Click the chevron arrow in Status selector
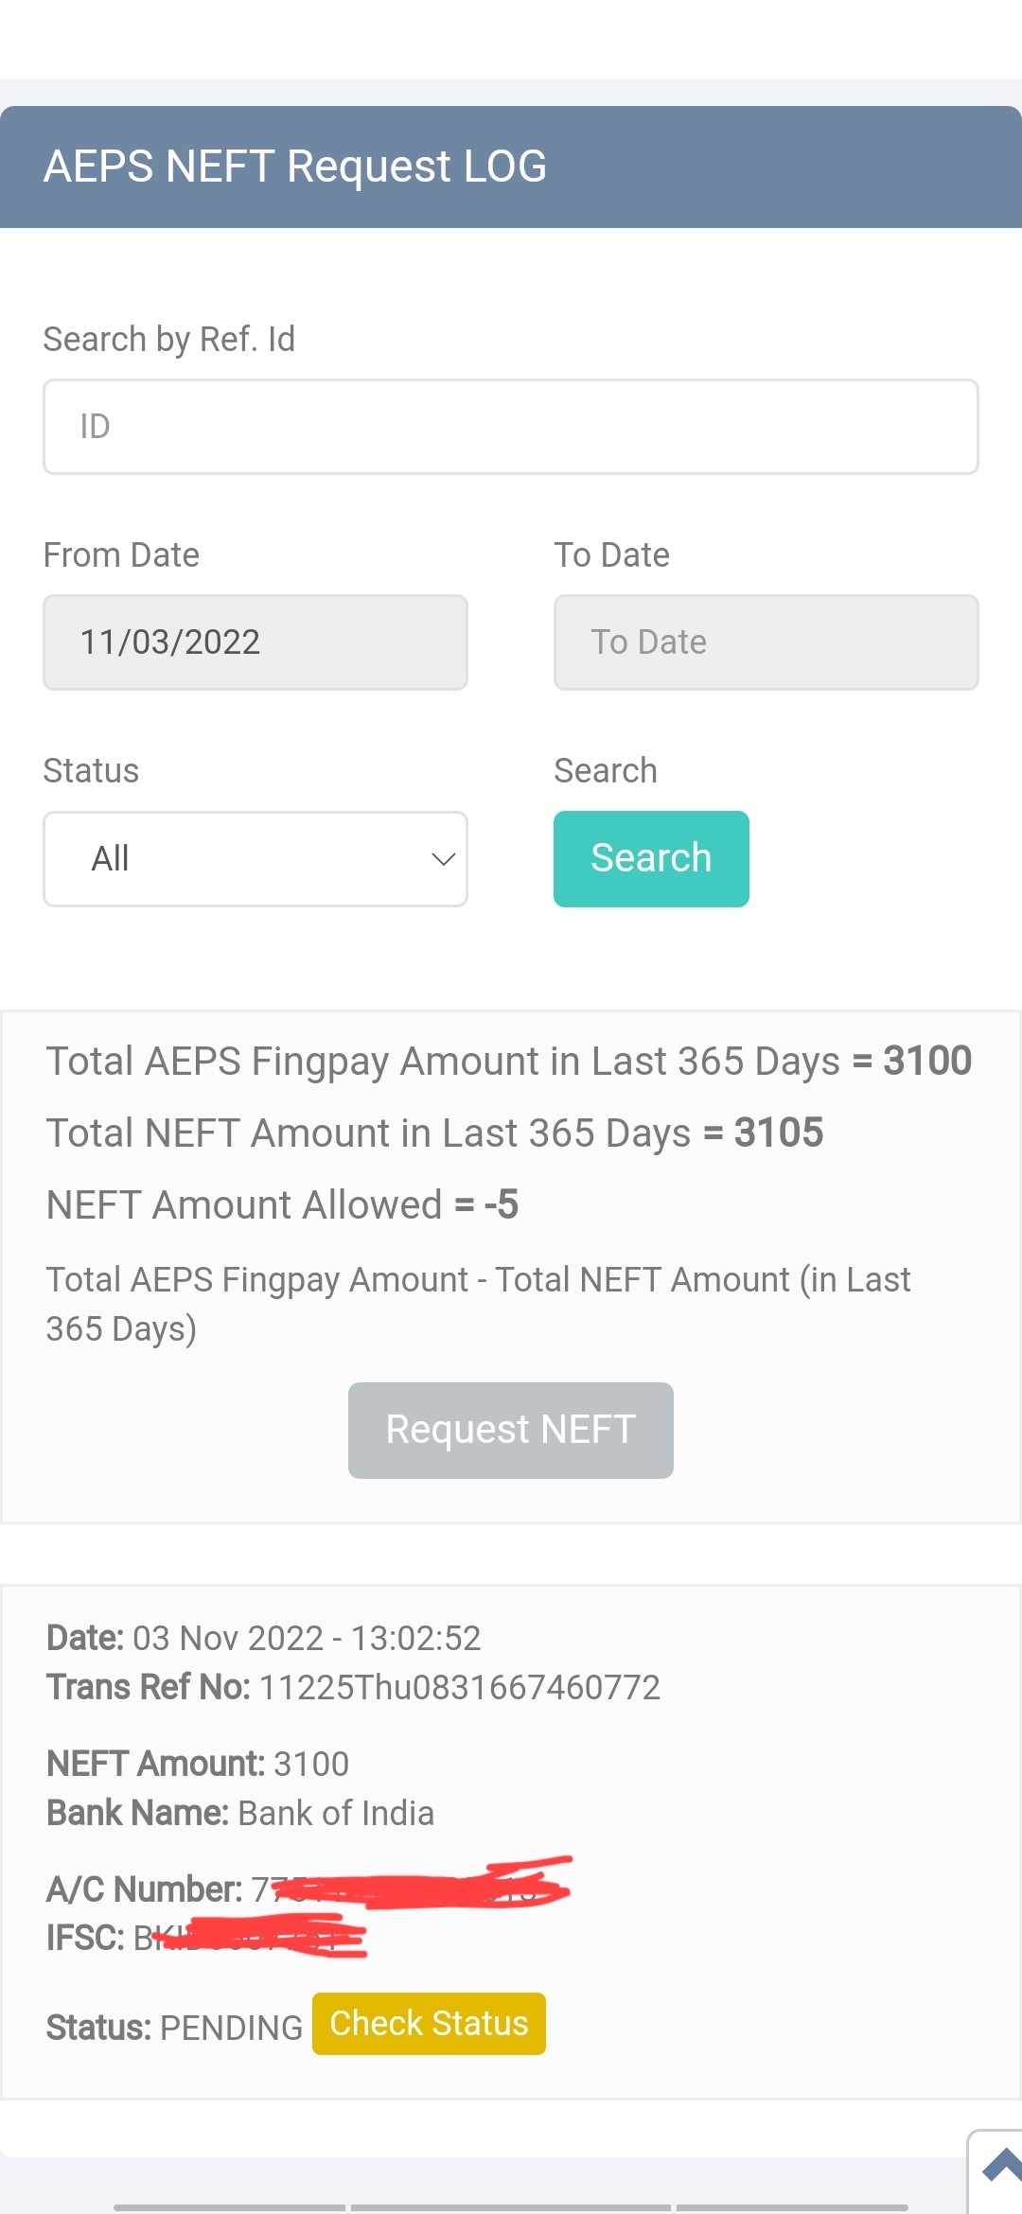This screenshot has width=1022, height=2214. coord(443,859)
